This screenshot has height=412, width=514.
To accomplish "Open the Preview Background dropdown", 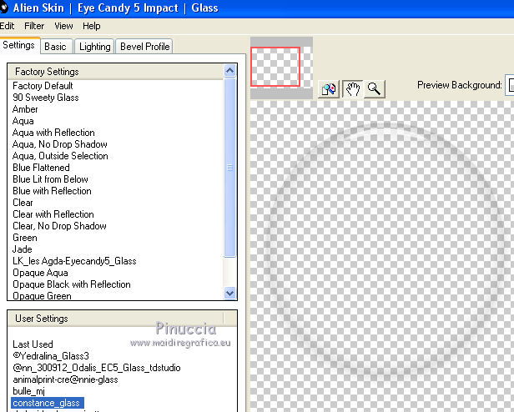I will pos(510,86).
